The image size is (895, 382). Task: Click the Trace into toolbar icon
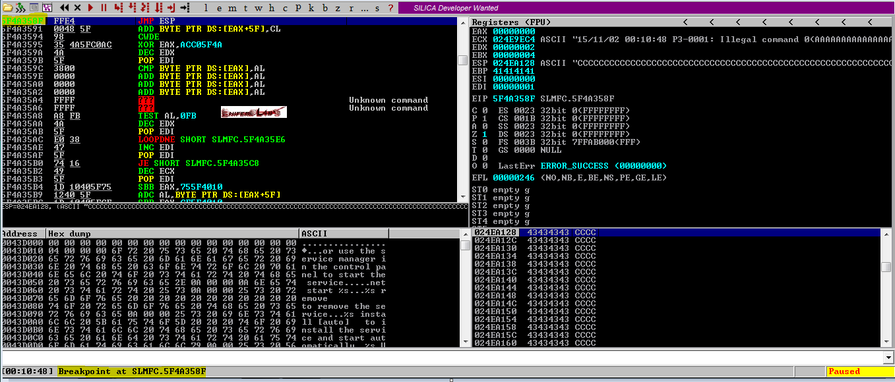(x=145, y=7)
